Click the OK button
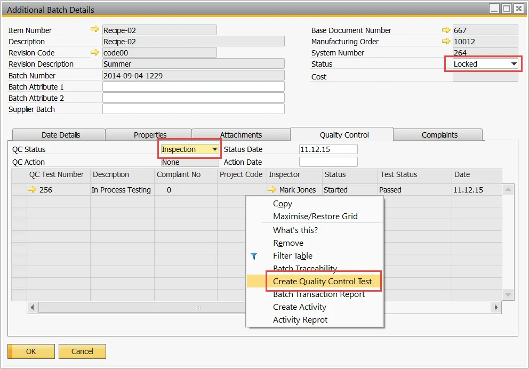The height and width of the screenshot is (369, 529). 31,351
